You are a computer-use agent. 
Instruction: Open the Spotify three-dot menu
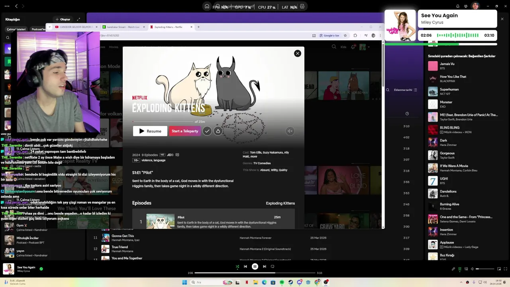point(6,6)
